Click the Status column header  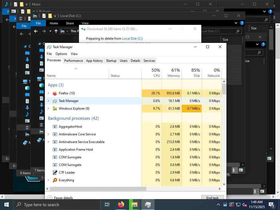click(x=125, y=73)
